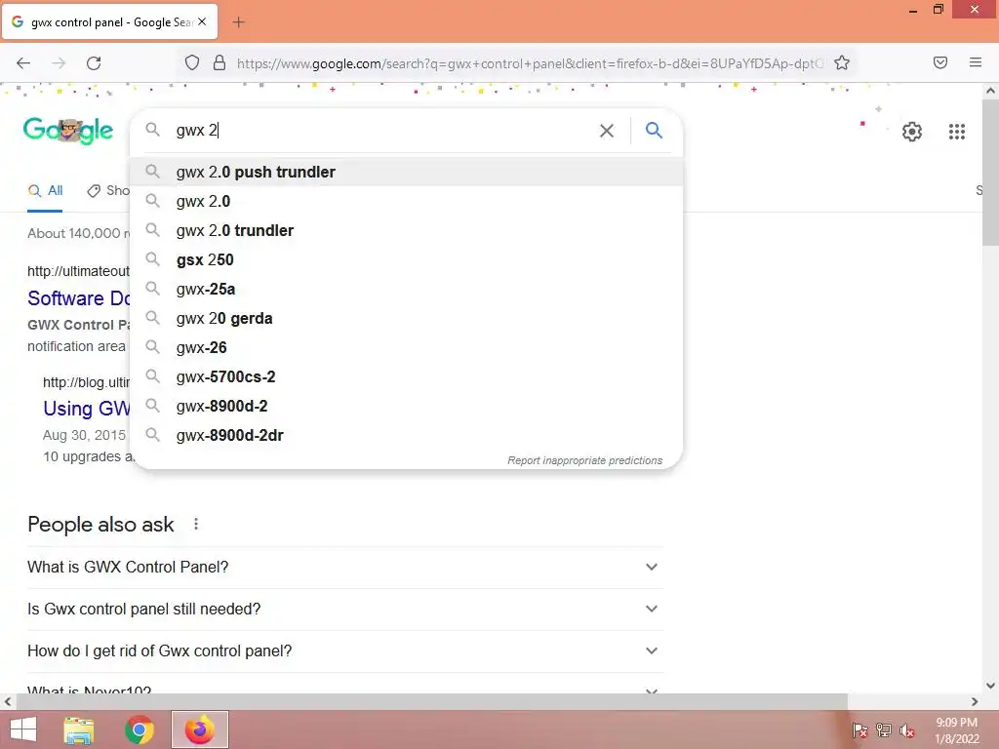Open the Windows Start menu
Screen dimensions: 999x749
(x=23, y=729)
